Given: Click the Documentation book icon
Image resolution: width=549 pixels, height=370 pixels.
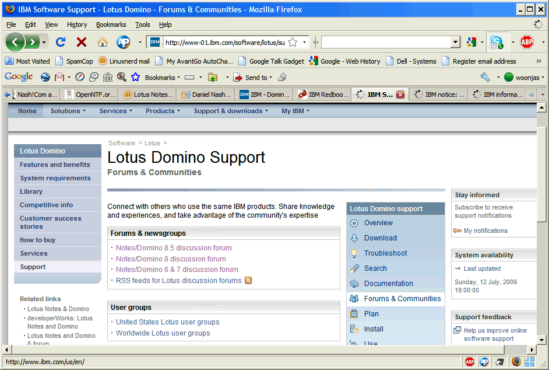Looking at the screenshot, I should point(354,284).
